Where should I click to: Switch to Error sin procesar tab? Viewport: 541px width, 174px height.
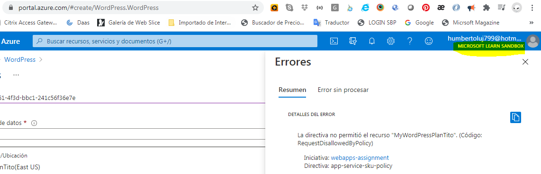(343, 90)
